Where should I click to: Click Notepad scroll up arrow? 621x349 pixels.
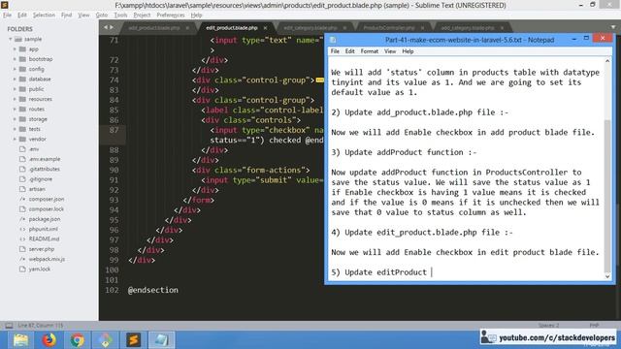click(607, 61)
